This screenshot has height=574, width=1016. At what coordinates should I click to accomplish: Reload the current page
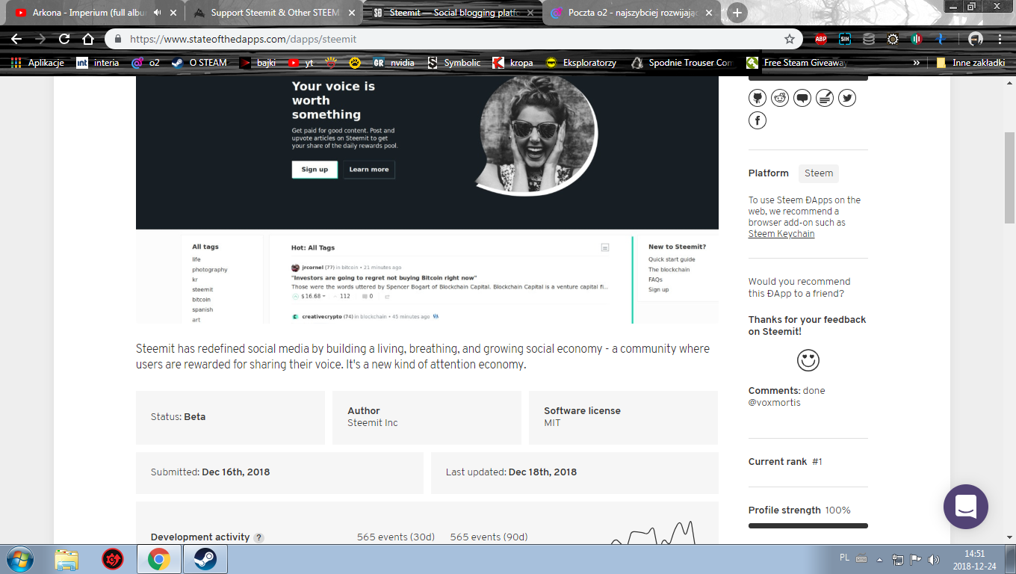64,39
